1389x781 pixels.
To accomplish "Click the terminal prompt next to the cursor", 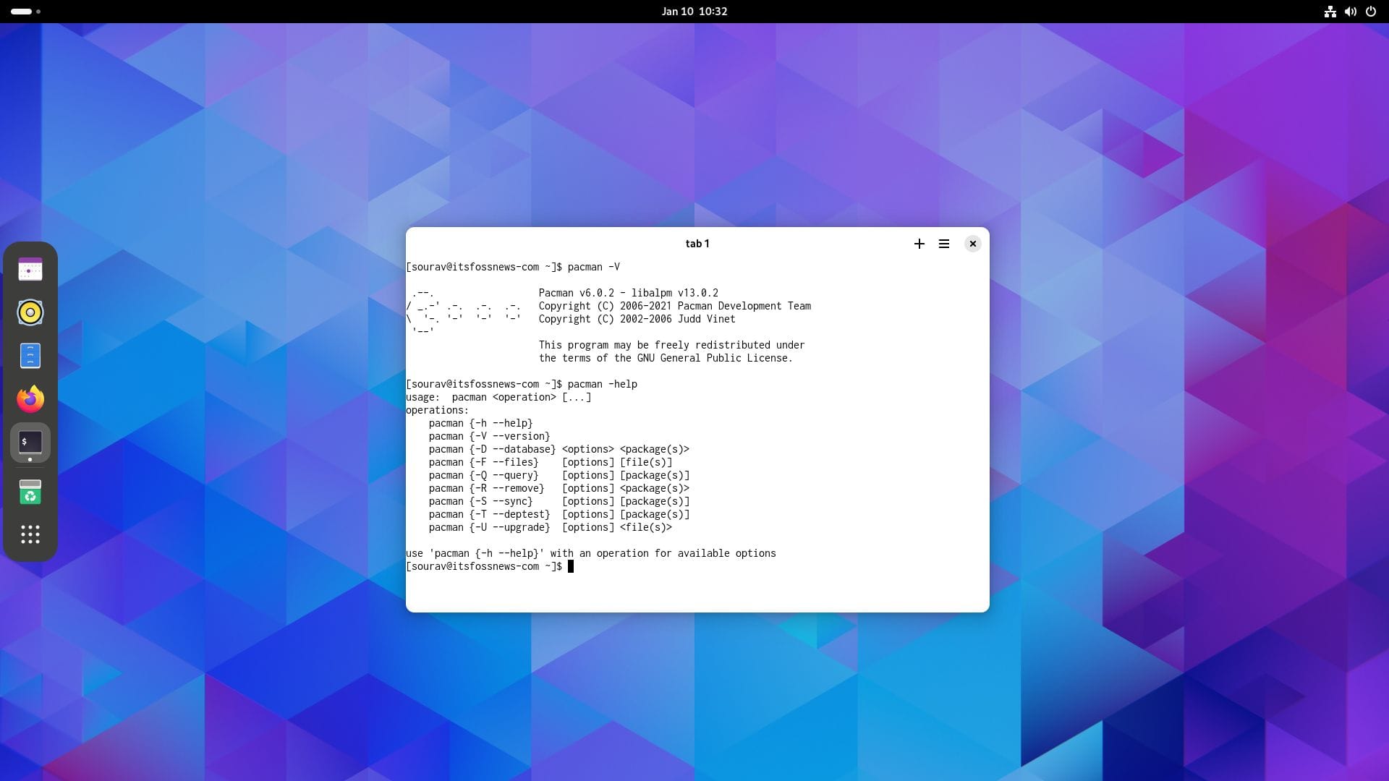I will [571, 566].
